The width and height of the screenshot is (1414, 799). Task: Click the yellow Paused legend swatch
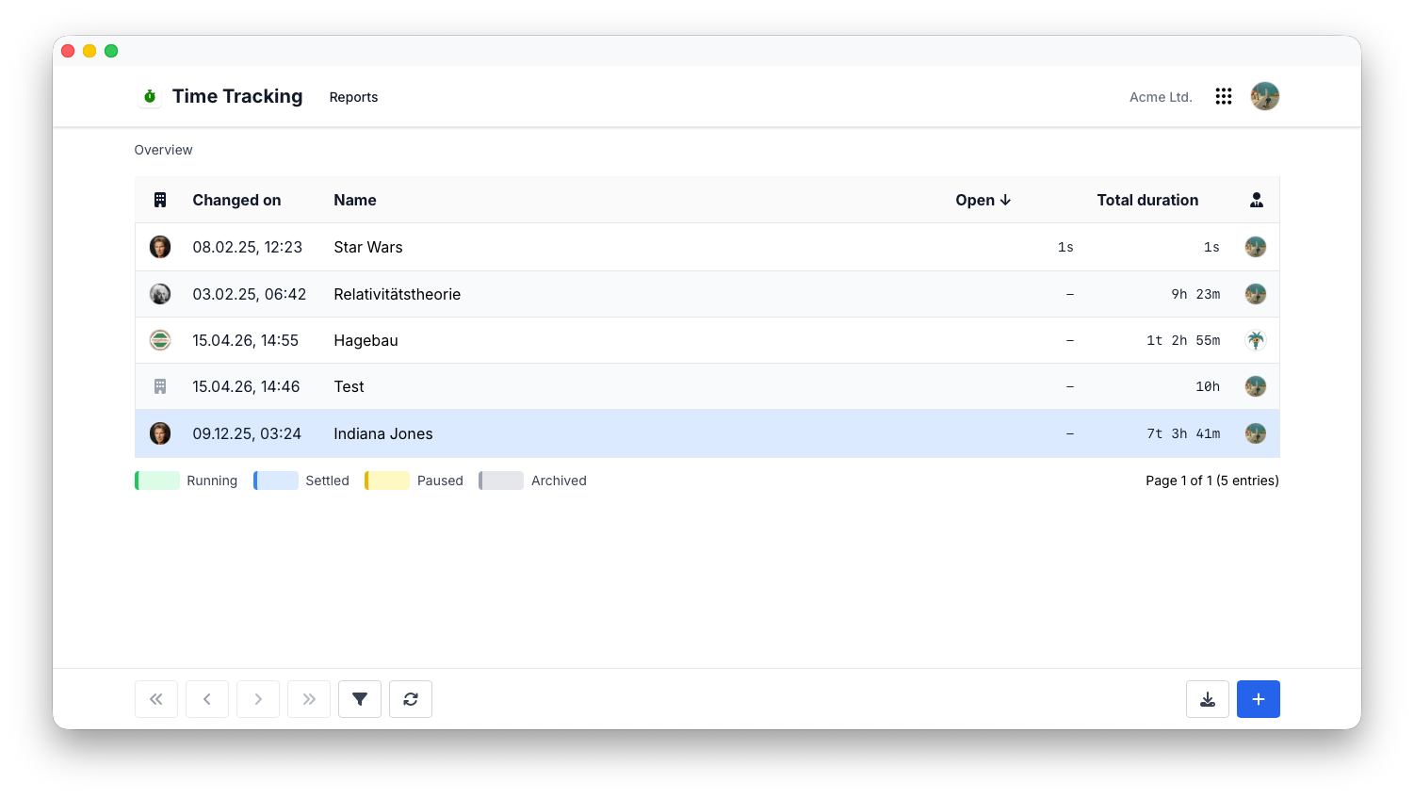[387, 481]
